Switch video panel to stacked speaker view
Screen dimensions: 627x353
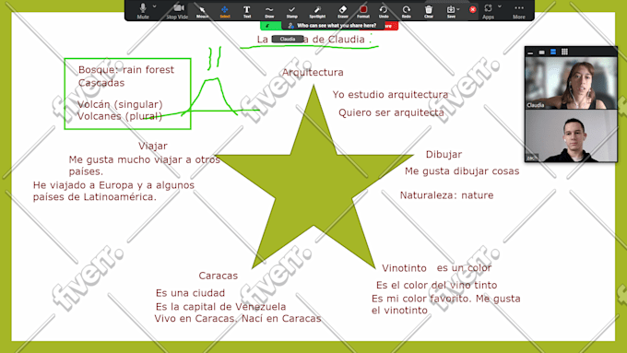[x=553, y=52]
